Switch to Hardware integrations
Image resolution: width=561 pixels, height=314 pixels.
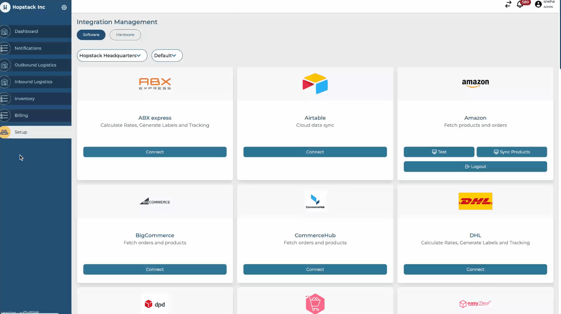point(125,35)
